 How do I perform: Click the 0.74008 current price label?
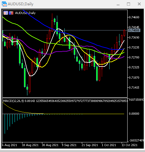pos(134,30)
